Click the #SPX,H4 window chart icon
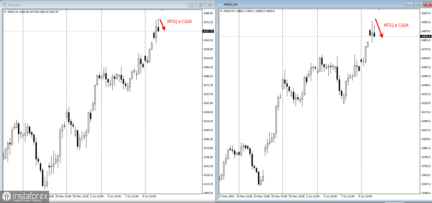The image size is (432, 203). click(5, 5)
